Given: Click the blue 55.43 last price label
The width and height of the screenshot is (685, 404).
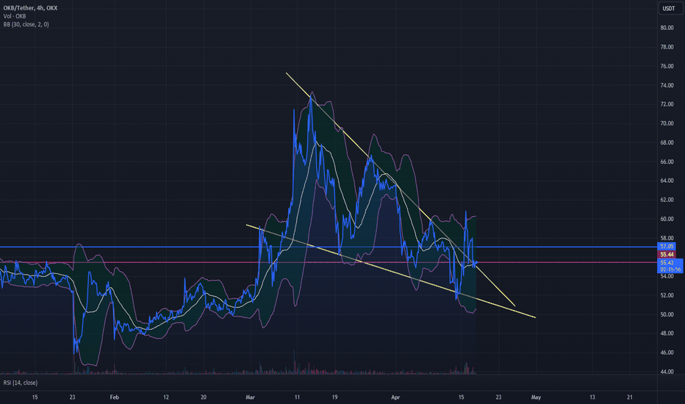Looking at the screenshot, I should pos(667,262).
